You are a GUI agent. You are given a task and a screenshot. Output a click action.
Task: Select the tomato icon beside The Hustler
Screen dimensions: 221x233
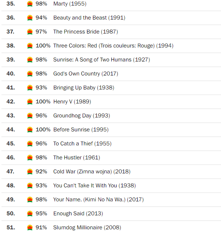[x=30, y=158]
